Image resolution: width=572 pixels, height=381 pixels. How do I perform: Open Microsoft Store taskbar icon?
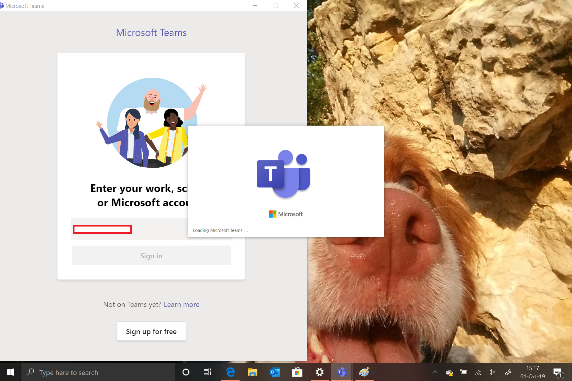pyautogui.click(x=297, y=372)
